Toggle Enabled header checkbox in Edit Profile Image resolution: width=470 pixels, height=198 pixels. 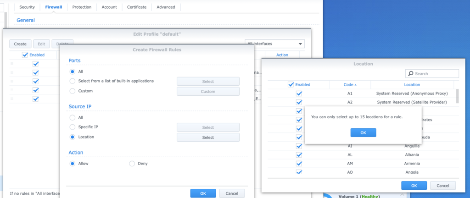(25, 55)
